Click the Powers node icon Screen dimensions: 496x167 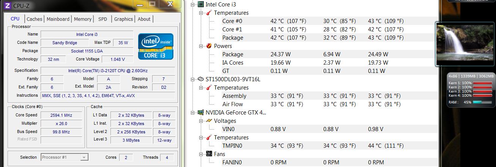pos(208,46)
